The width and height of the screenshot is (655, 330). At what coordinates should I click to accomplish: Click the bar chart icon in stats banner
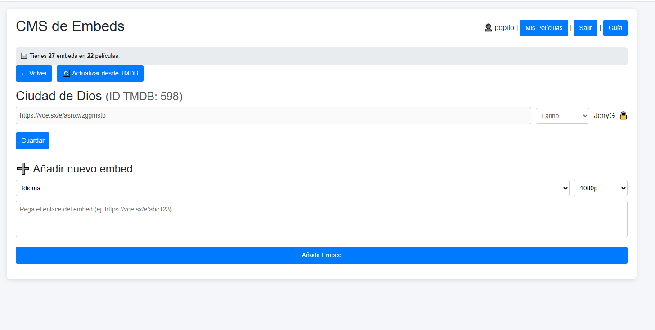coord(24,56)
